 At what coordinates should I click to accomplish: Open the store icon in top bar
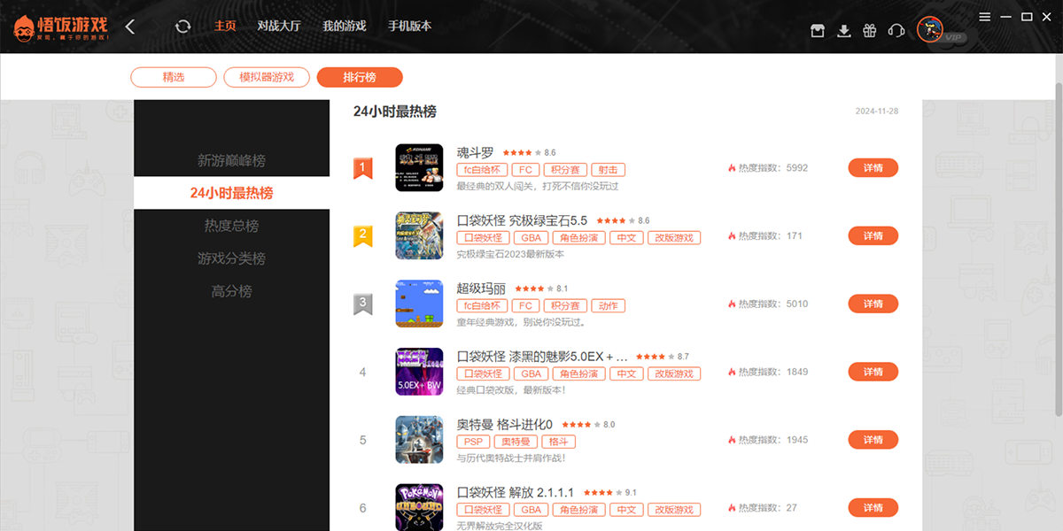click(x=818, y=31)
